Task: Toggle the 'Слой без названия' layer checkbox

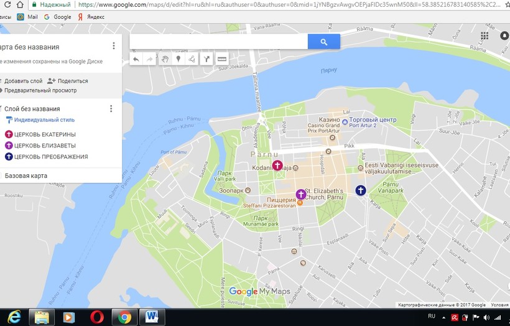Action: [1, 109]
